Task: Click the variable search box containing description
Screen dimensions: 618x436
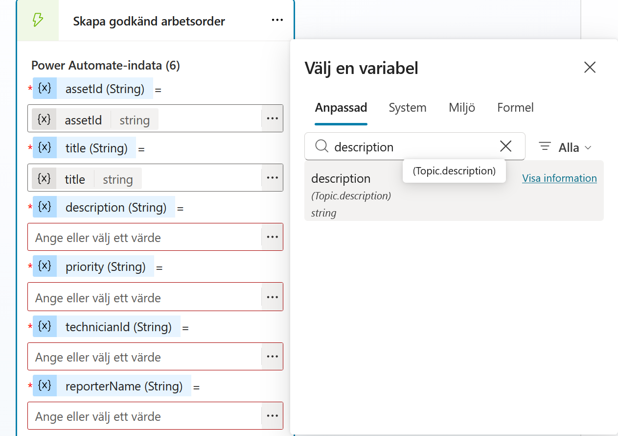Action: (x=414, y=146)
